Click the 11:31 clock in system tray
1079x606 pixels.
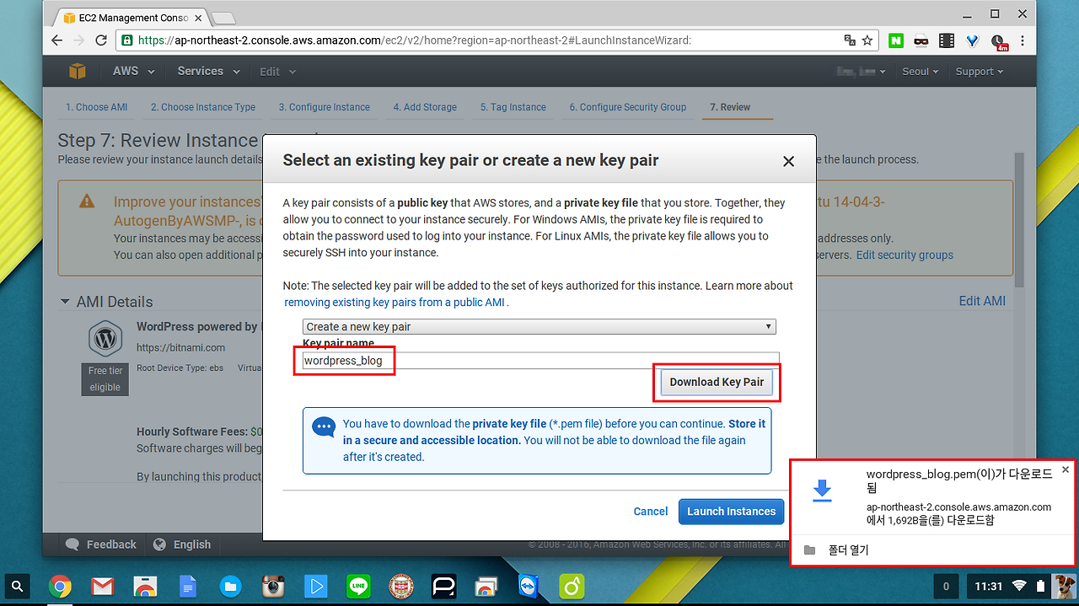[988, 586]
